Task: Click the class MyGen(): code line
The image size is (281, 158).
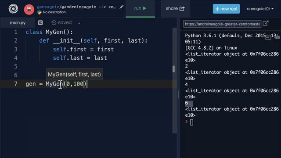Action: tap(49, 32)
